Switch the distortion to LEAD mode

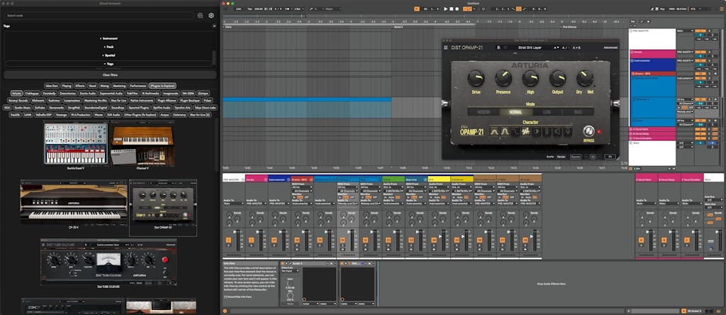546,111
